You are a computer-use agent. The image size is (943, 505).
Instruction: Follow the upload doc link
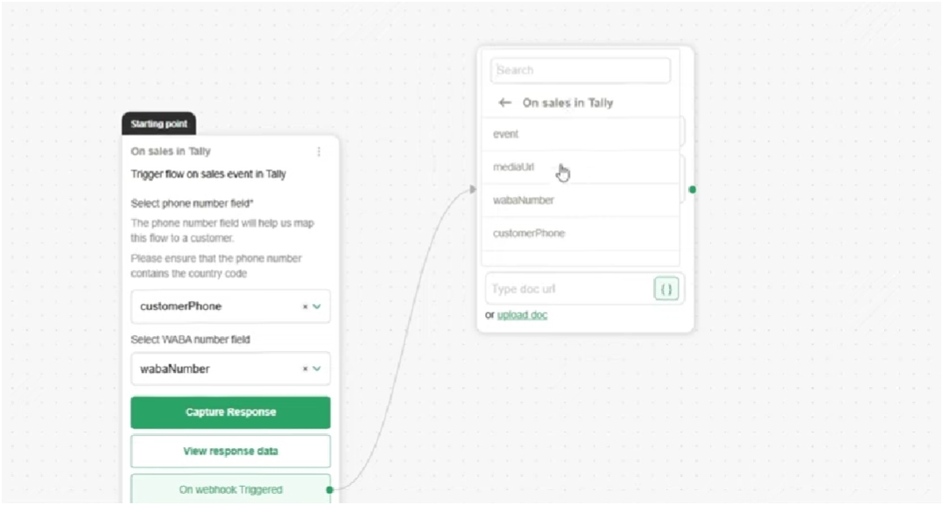coord(522,315)
